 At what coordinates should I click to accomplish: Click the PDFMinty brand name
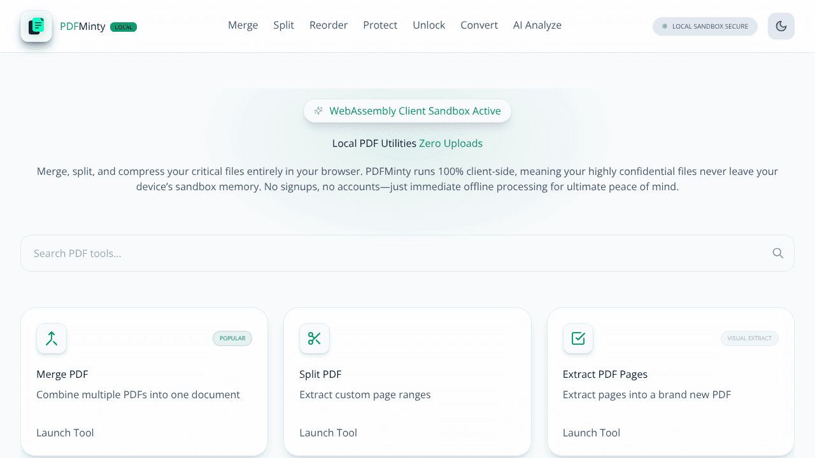click(83, 27)
